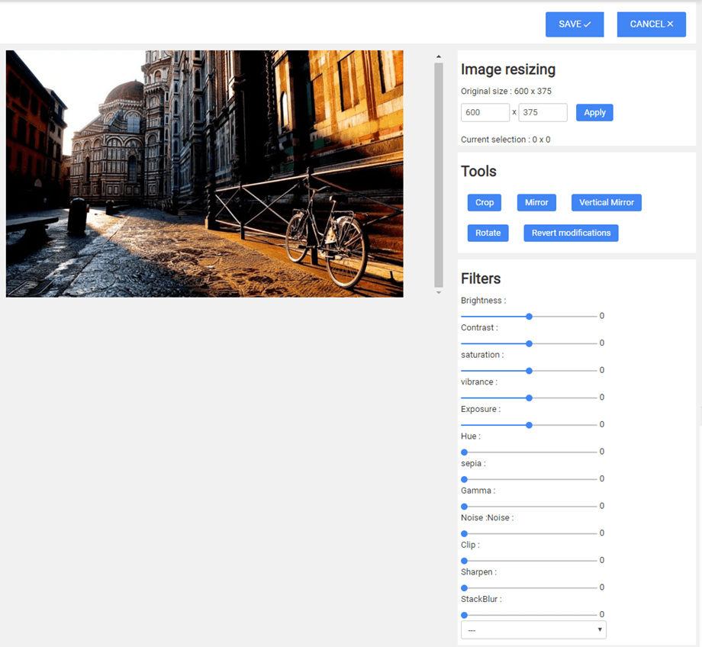702x647 pixels.
Task: Open the filter preset dropdown
Action: point(533,630)
